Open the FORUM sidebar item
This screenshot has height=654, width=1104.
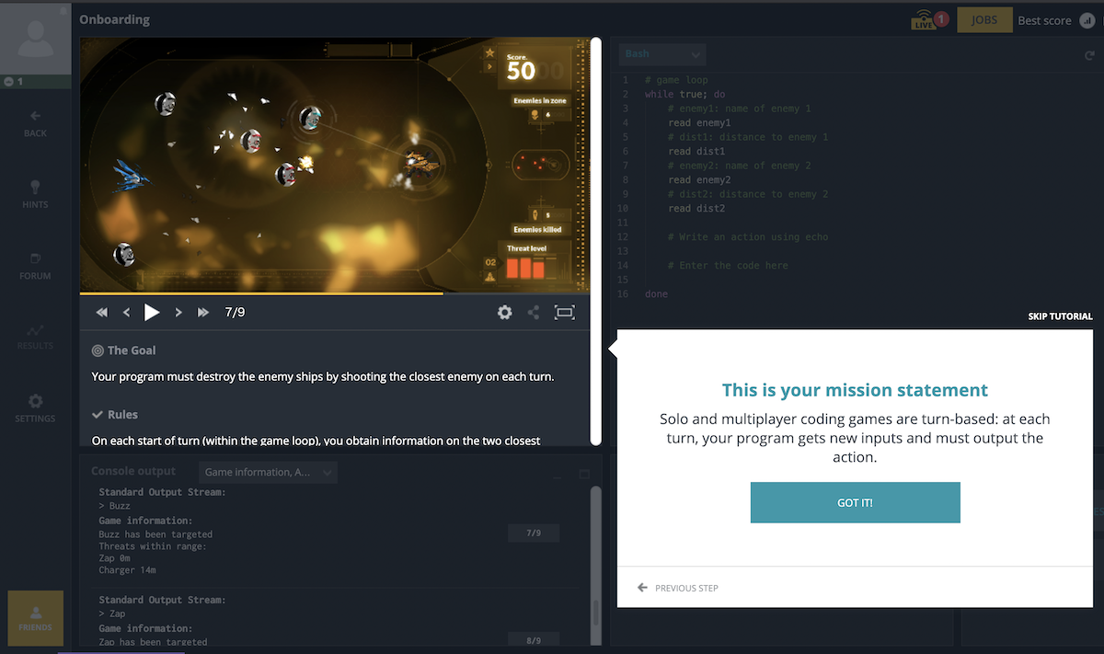(35, 266)
